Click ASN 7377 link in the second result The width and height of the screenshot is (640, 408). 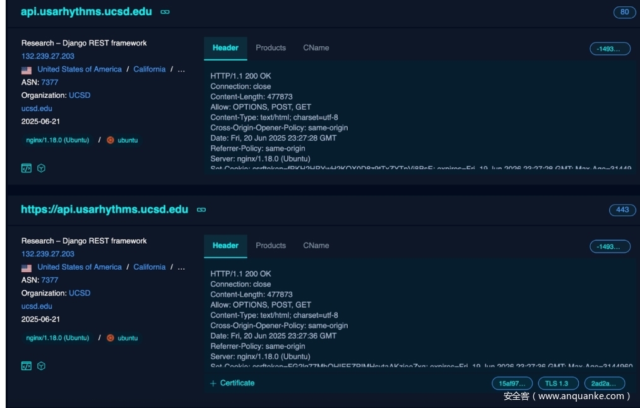pos(50,280)
